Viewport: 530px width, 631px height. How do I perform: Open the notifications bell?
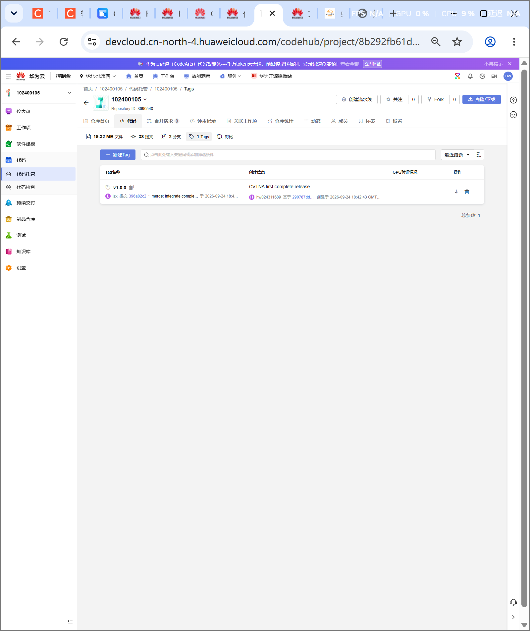pos(470,76)
